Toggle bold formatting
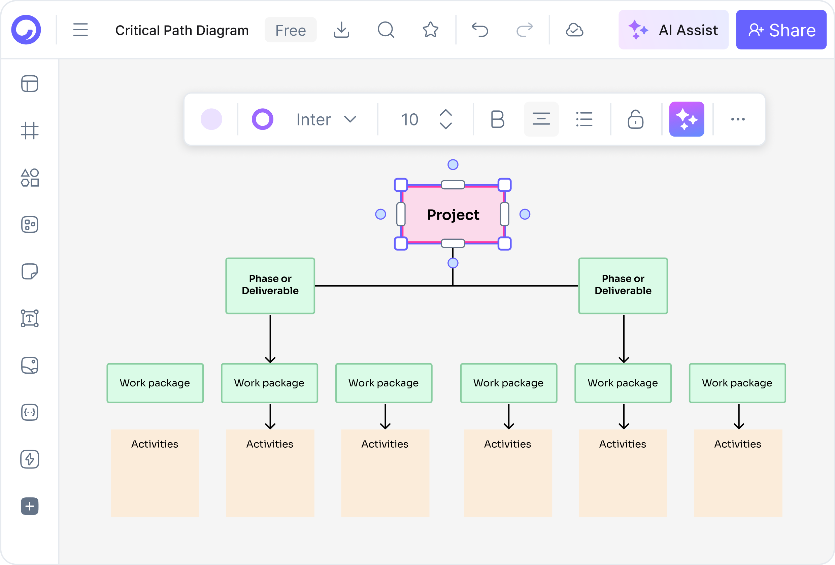The height and width of the screenshot is (565, 835). (498, 119)
